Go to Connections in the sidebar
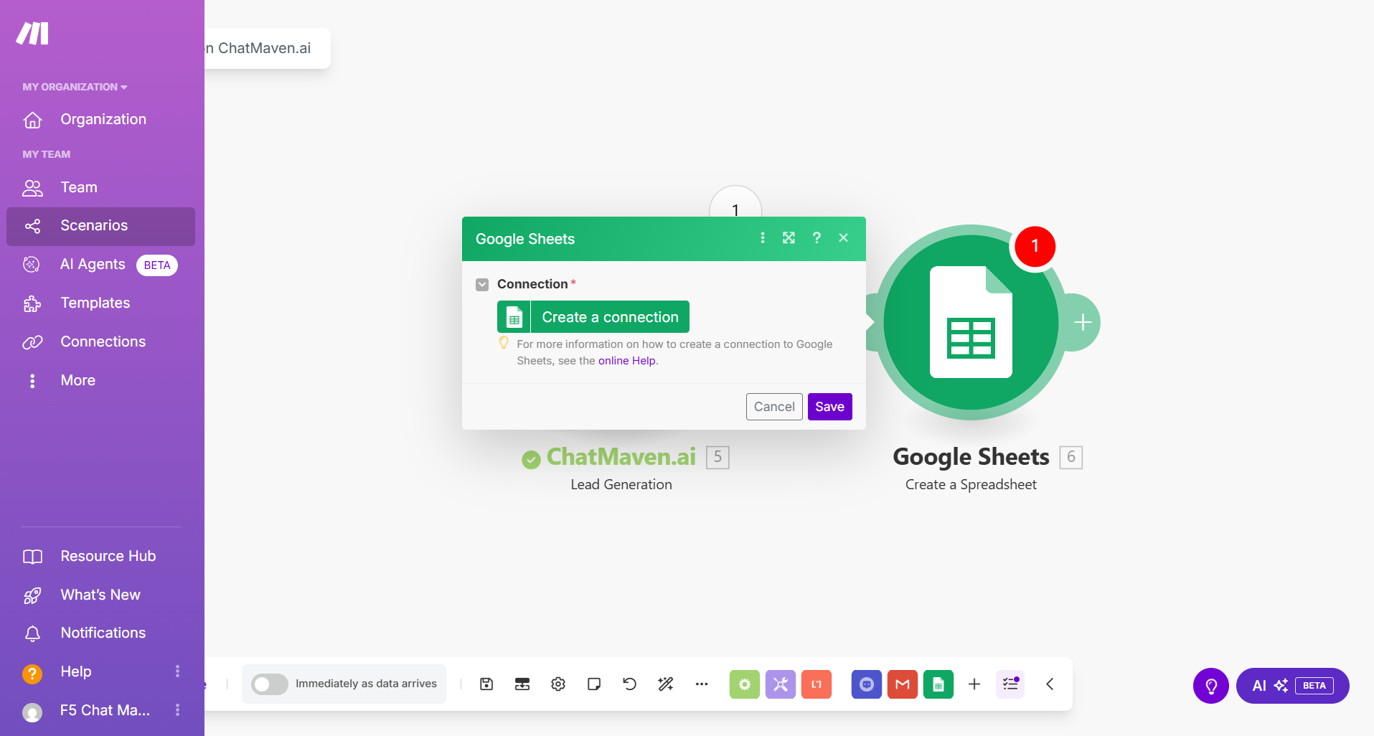 tap(103, 341)
